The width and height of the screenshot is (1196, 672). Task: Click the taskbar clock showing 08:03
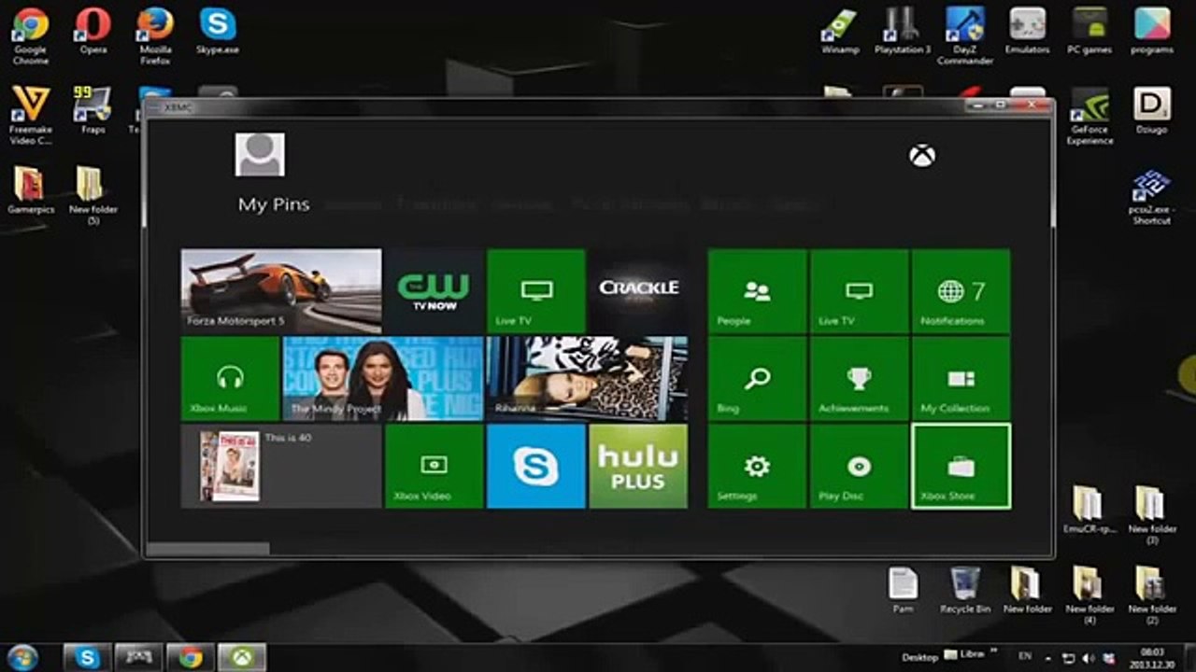click(1152, 657)
